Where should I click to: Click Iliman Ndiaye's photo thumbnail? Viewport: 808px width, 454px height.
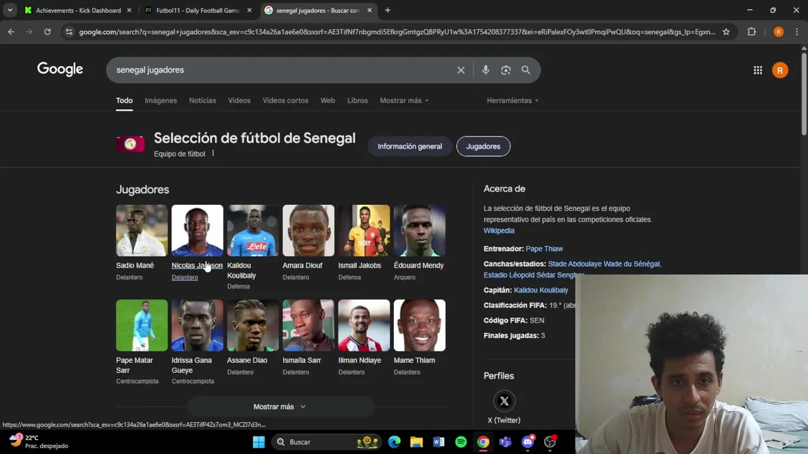click(x=364, y=325)
